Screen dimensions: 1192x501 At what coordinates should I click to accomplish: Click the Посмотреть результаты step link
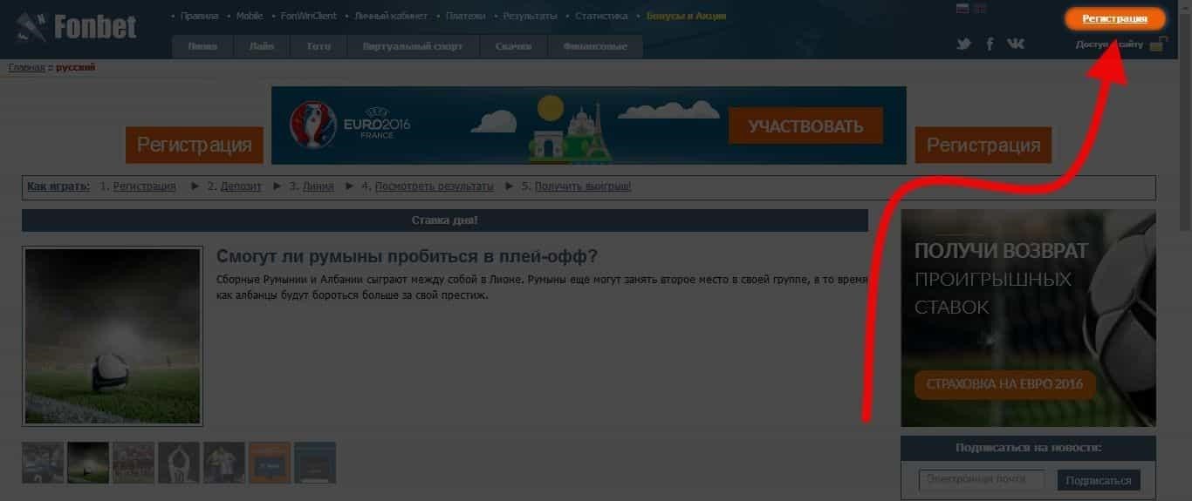434,186
